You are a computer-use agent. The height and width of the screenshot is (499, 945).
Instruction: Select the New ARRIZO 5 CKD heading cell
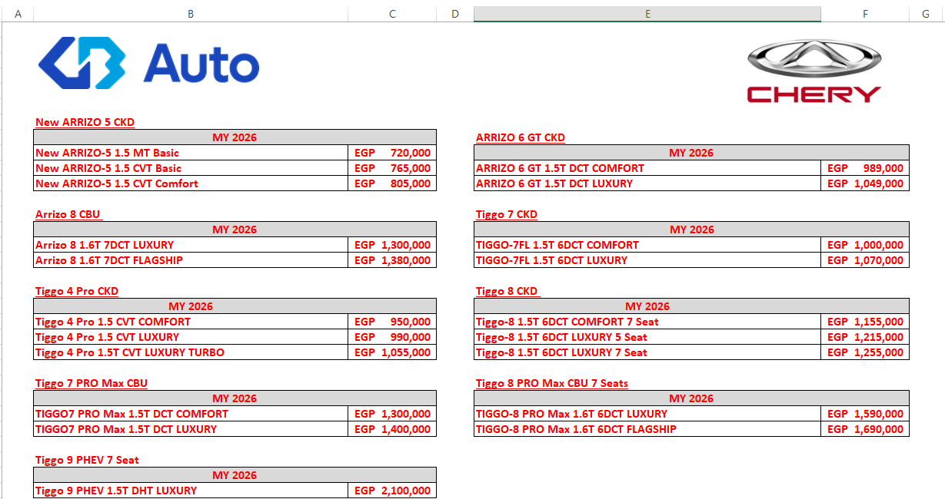click(85, 122)
